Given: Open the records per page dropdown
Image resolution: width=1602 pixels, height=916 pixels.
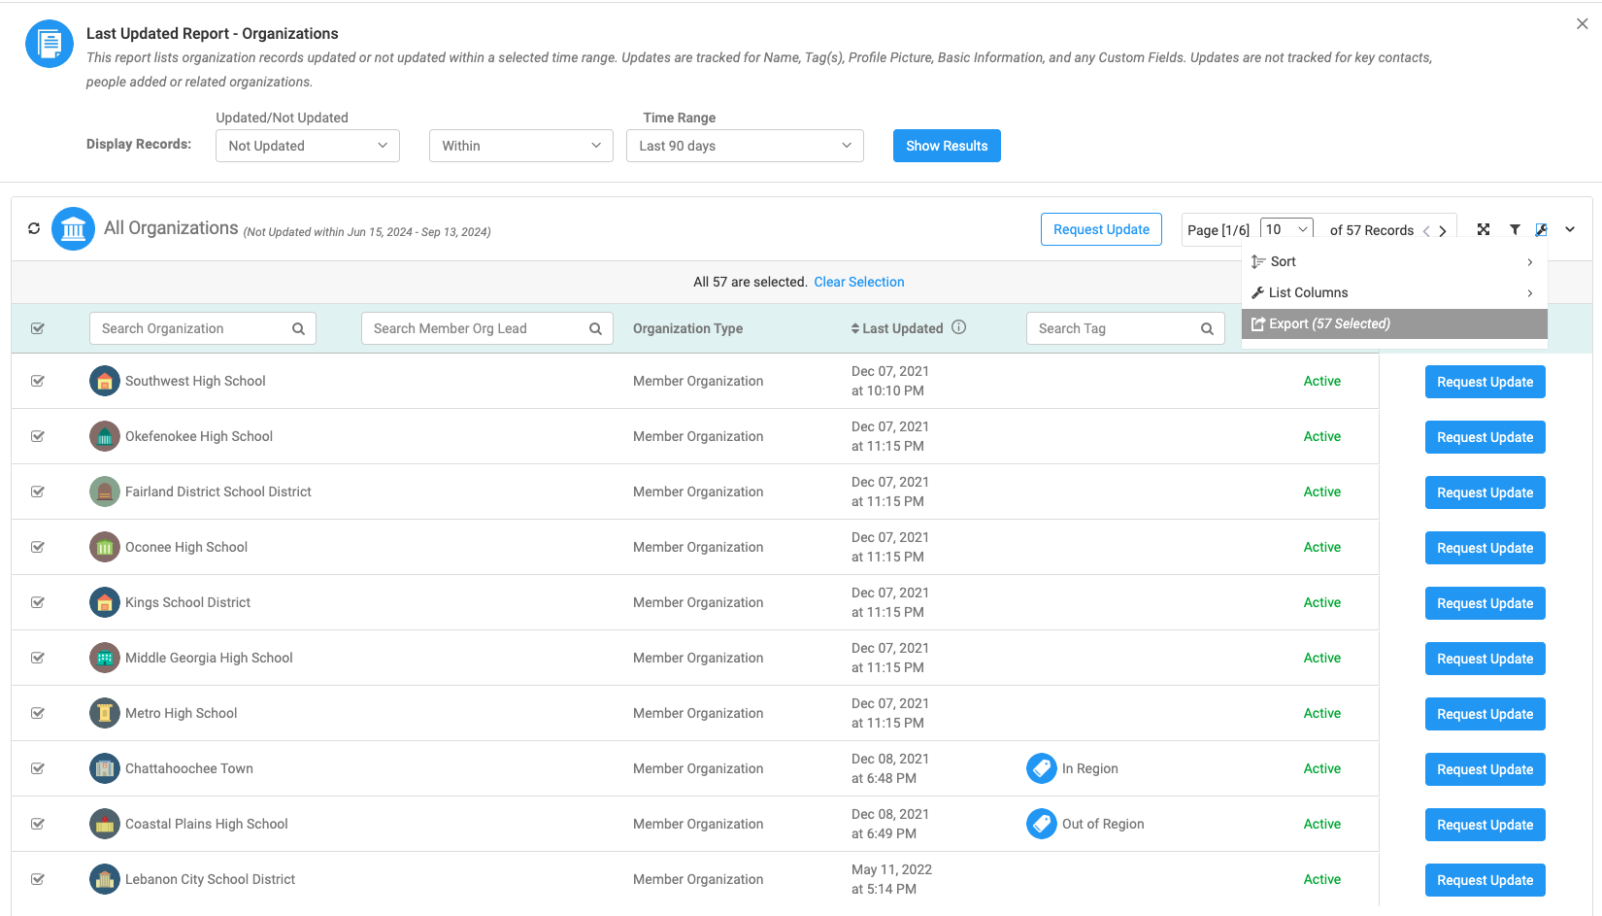Looking at the screenshot, I should coord(1286,229).
